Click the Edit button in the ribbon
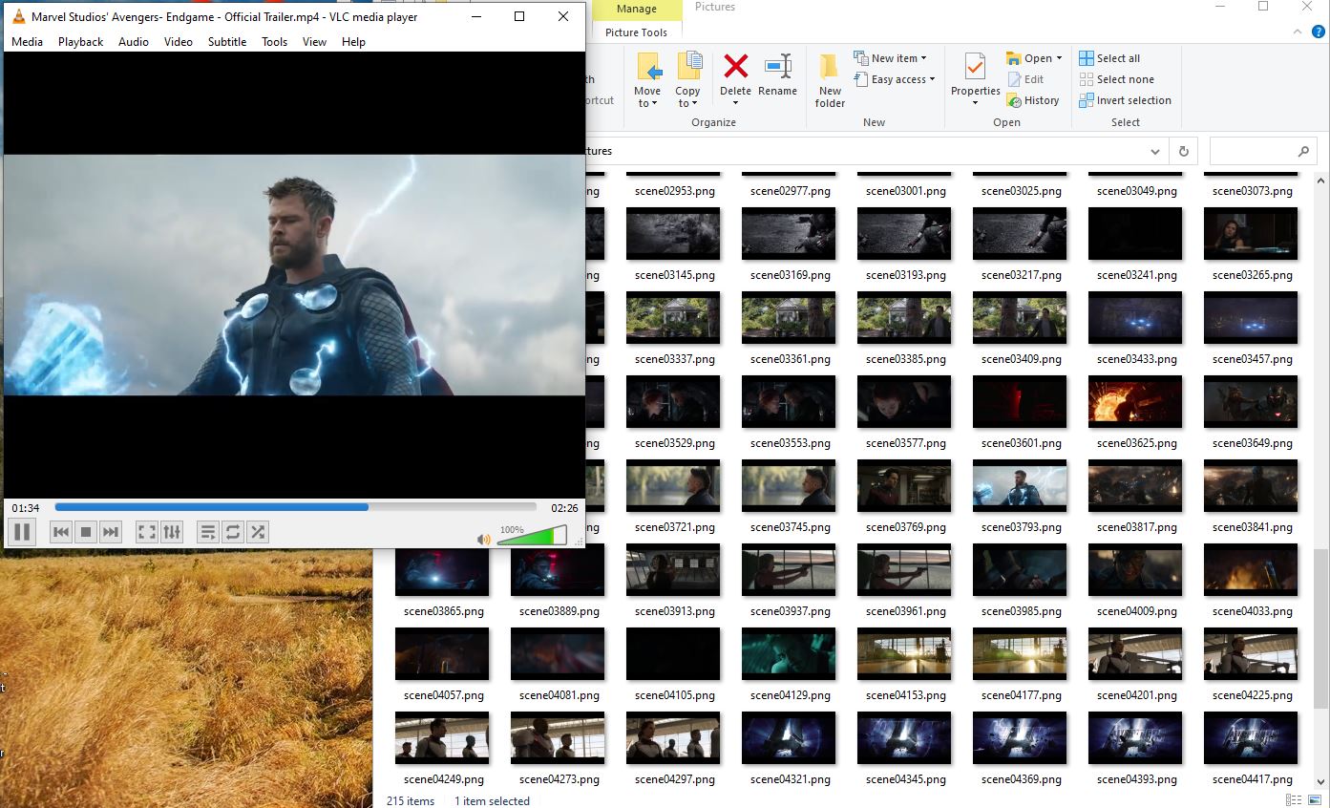1330x808 pixels. pos(1025,79)
